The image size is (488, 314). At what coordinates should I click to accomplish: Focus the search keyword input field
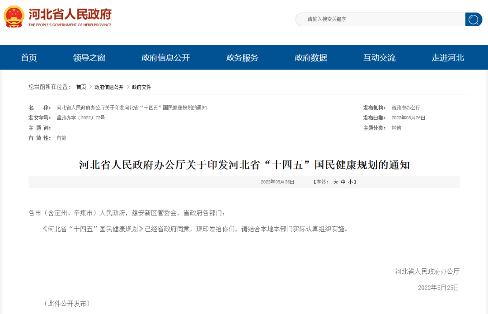coord(380,19)
